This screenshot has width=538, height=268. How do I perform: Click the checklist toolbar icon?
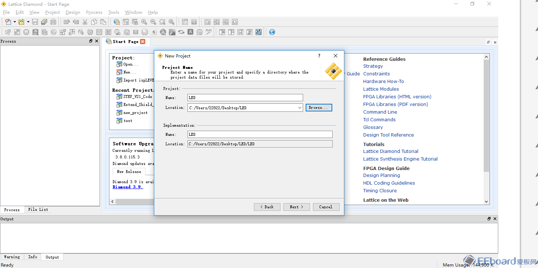(x=185, y=22)
